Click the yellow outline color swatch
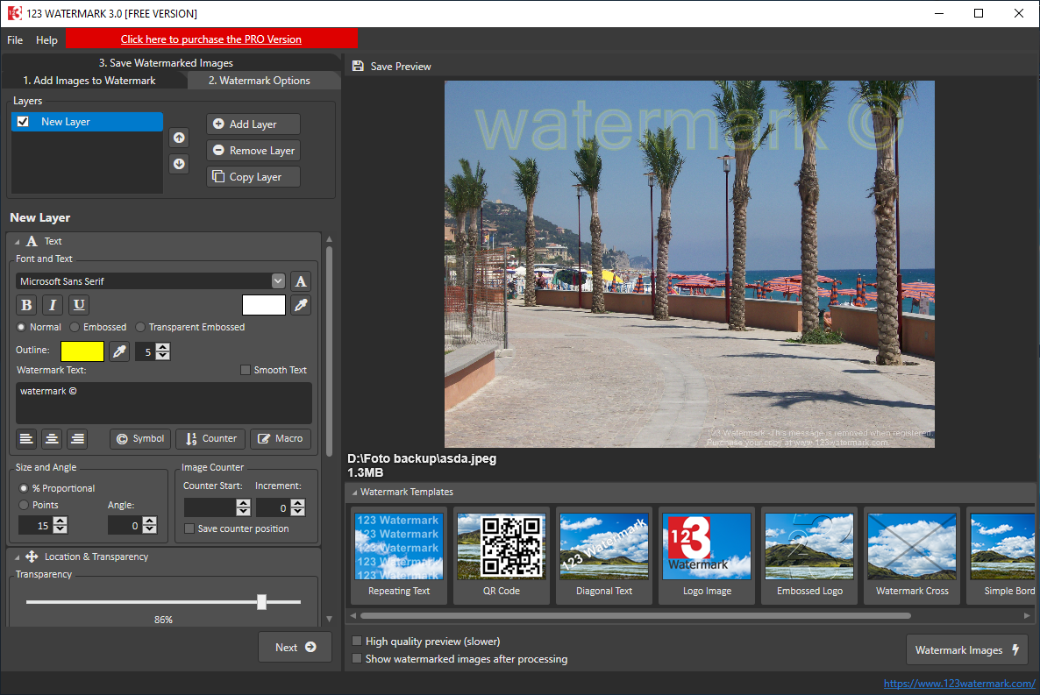Screen dimensions: 1040x695 click(x=82, y=351)
